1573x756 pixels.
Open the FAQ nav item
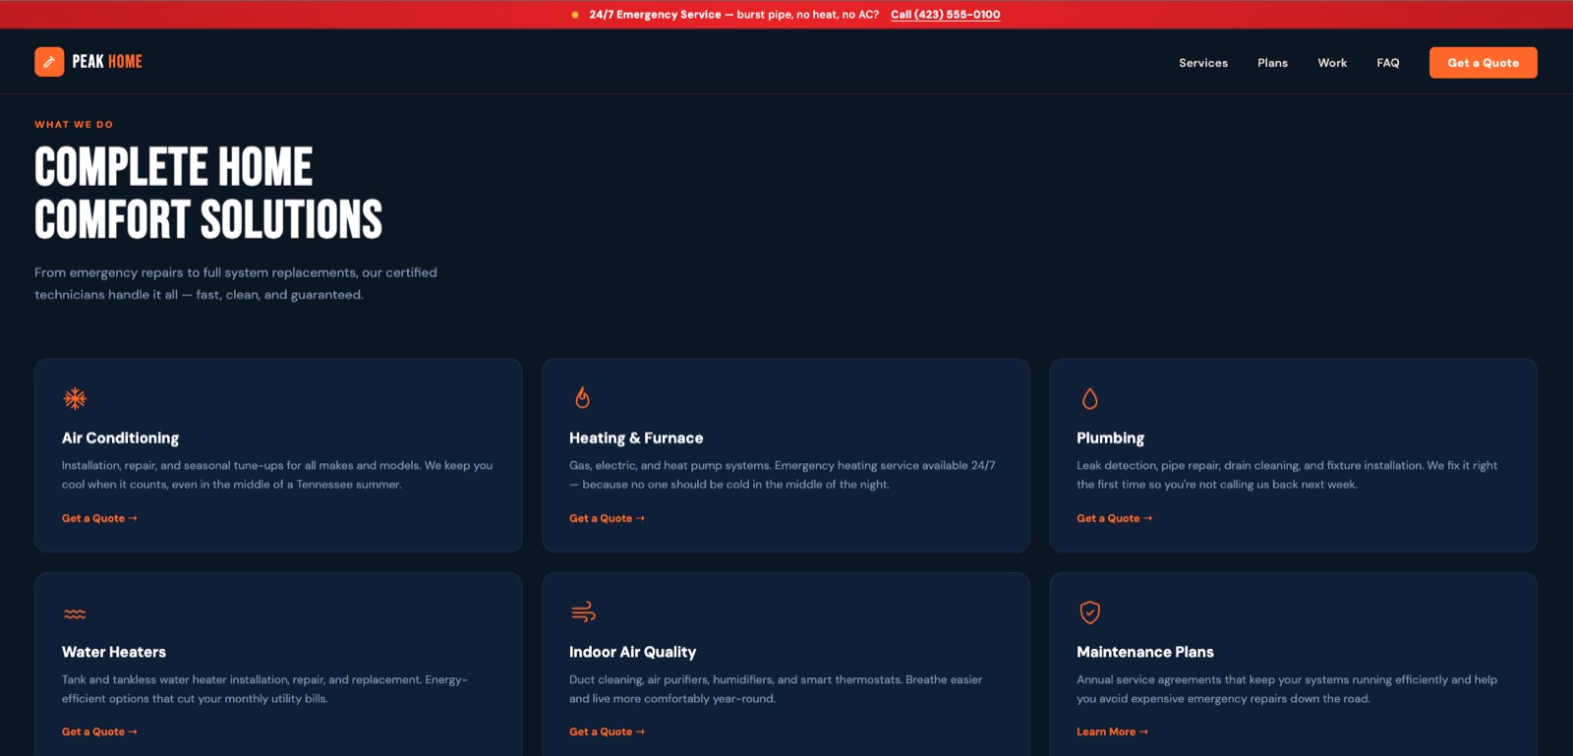[x=1387, y=63]
